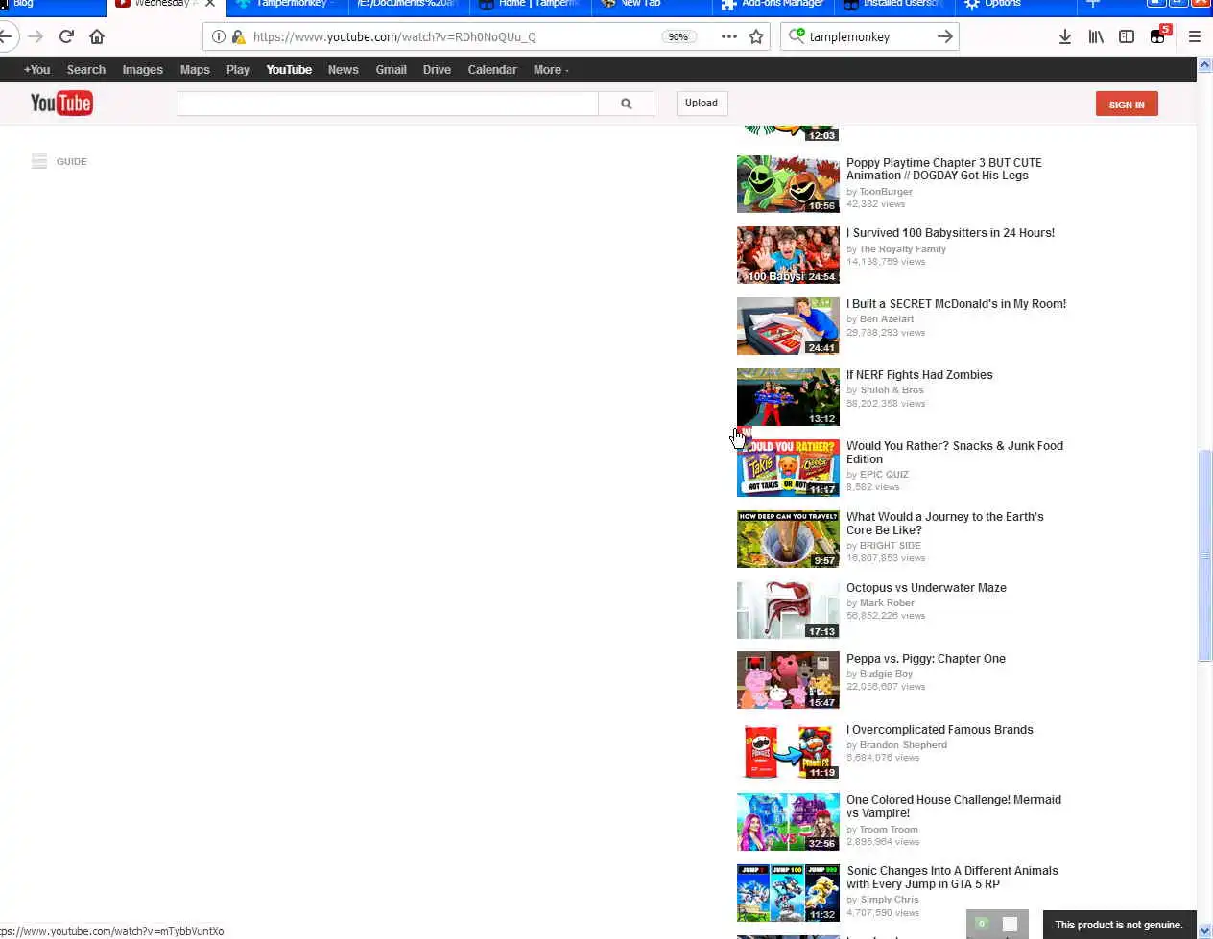The image size is (1213, 939).
Task: Click the vertical scrollbar thumb
Action: [1204, 555]
